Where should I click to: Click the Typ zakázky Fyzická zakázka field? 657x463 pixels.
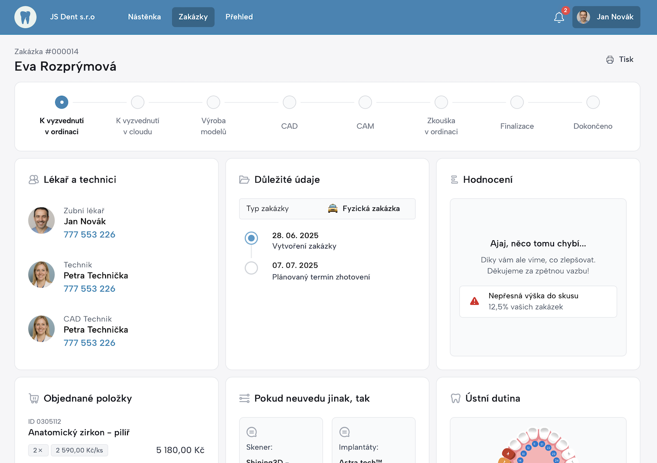[x=327, y=209]
